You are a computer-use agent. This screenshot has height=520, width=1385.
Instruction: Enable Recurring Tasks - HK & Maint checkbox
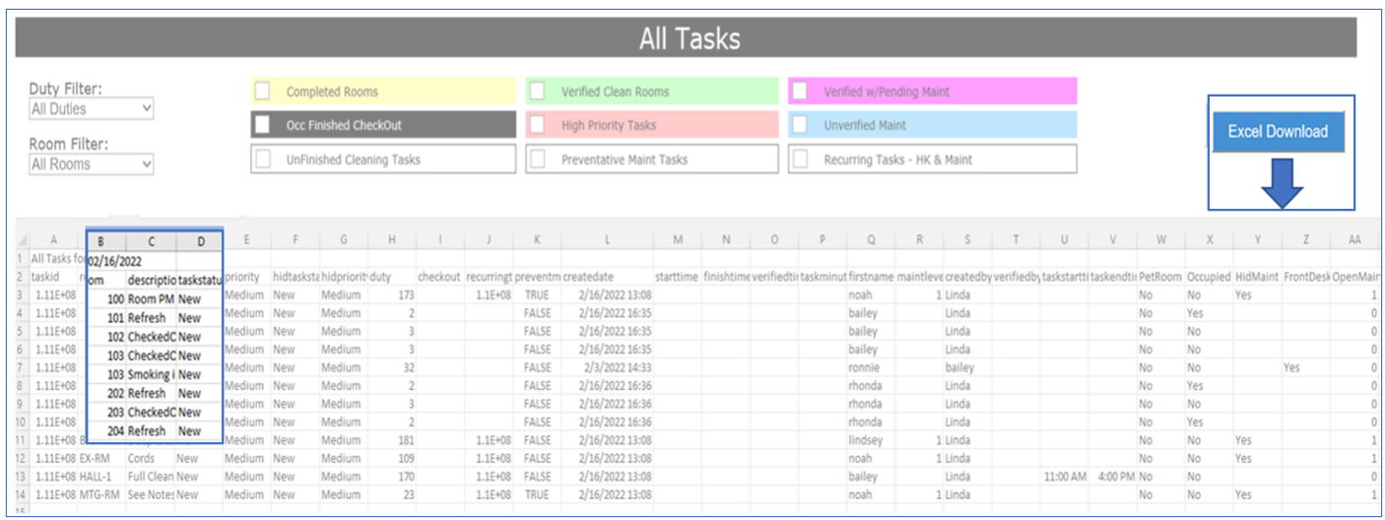pyautogui.click(x=801, y=160)
